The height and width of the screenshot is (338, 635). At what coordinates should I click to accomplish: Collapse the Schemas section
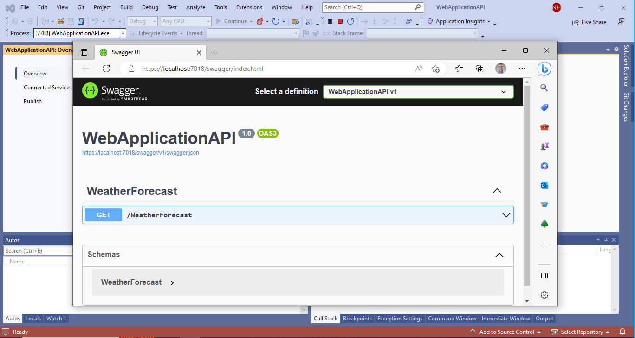point(499,255)
